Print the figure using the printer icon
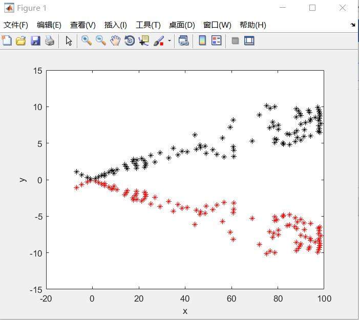Viewport: 359px width, 320px height. pyautogui.click(x=50, y=41)
